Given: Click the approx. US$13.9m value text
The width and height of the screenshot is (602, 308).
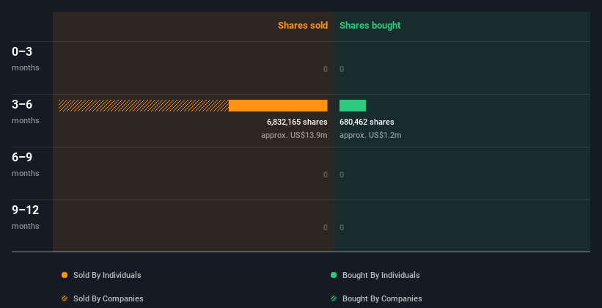Looking at the screenshot, I should coord(294,135).
